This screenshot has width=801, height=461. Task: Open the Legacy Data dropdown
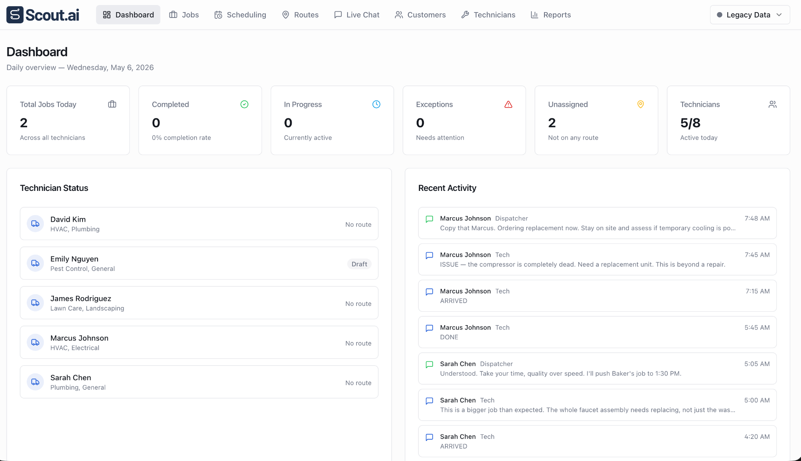pos(750,15)
